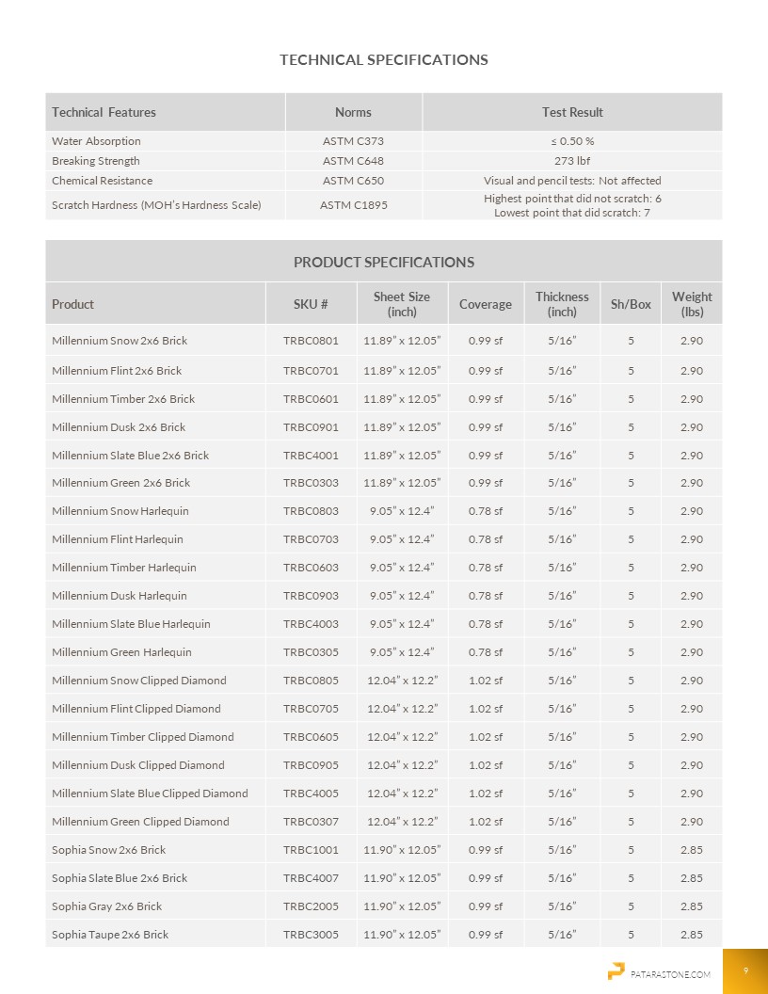Select the Breaking Strength row label
This screenshot has width=768, height=994.
[x=95, y=161]
